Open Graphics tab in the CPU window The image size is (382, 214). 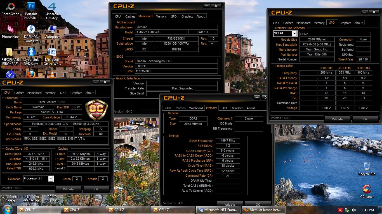[x=76, y=93]
